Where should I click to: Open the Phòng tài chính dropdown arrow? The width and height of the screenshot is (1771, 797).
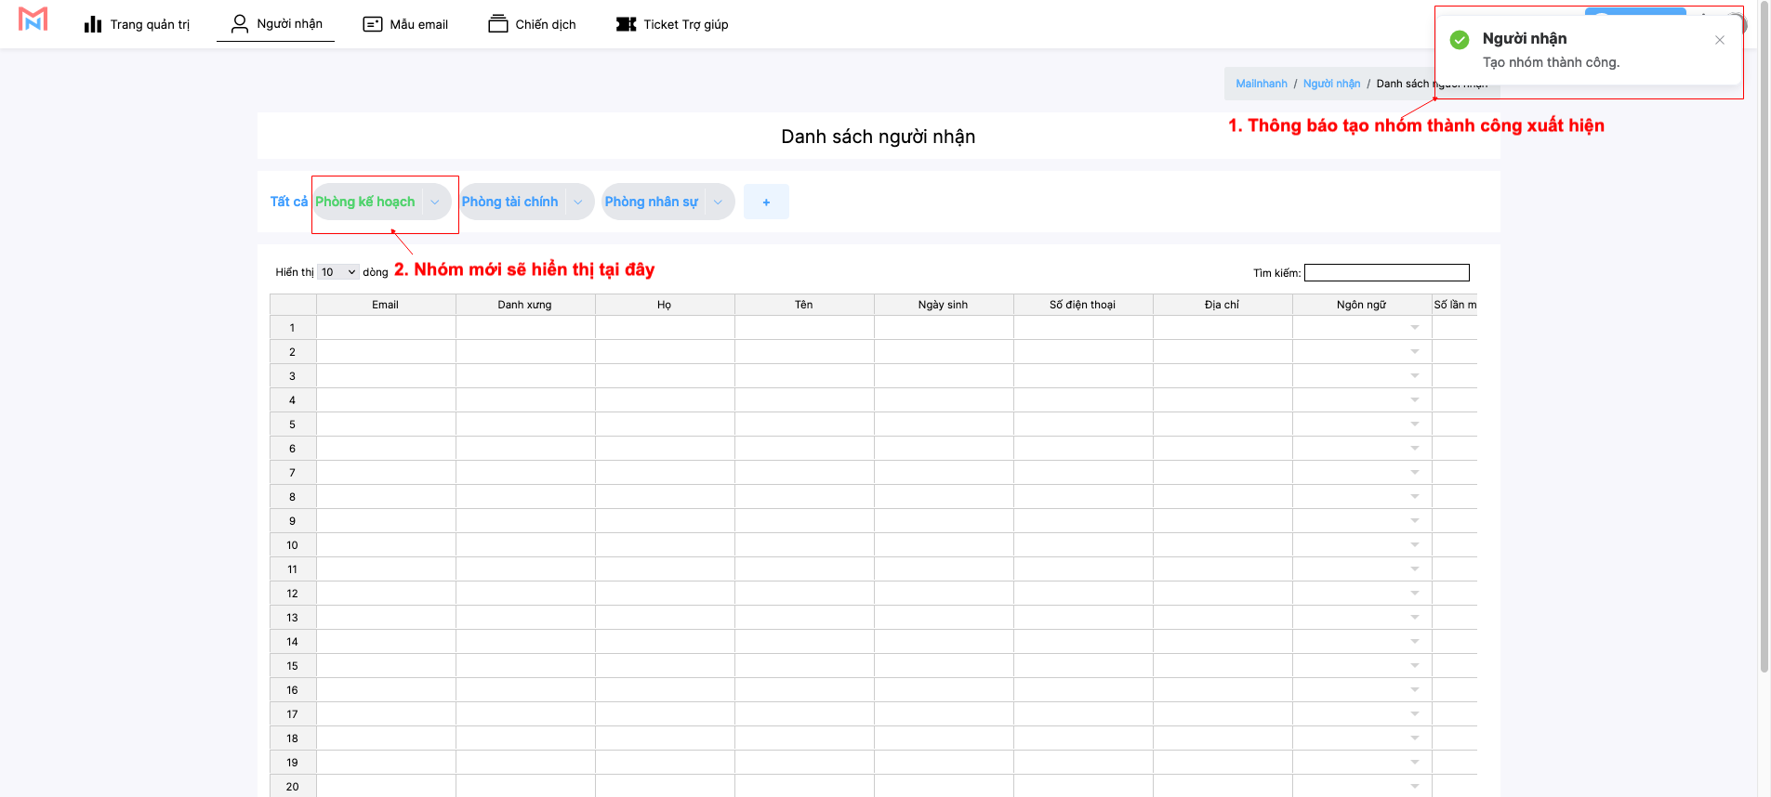click(578, 202)
